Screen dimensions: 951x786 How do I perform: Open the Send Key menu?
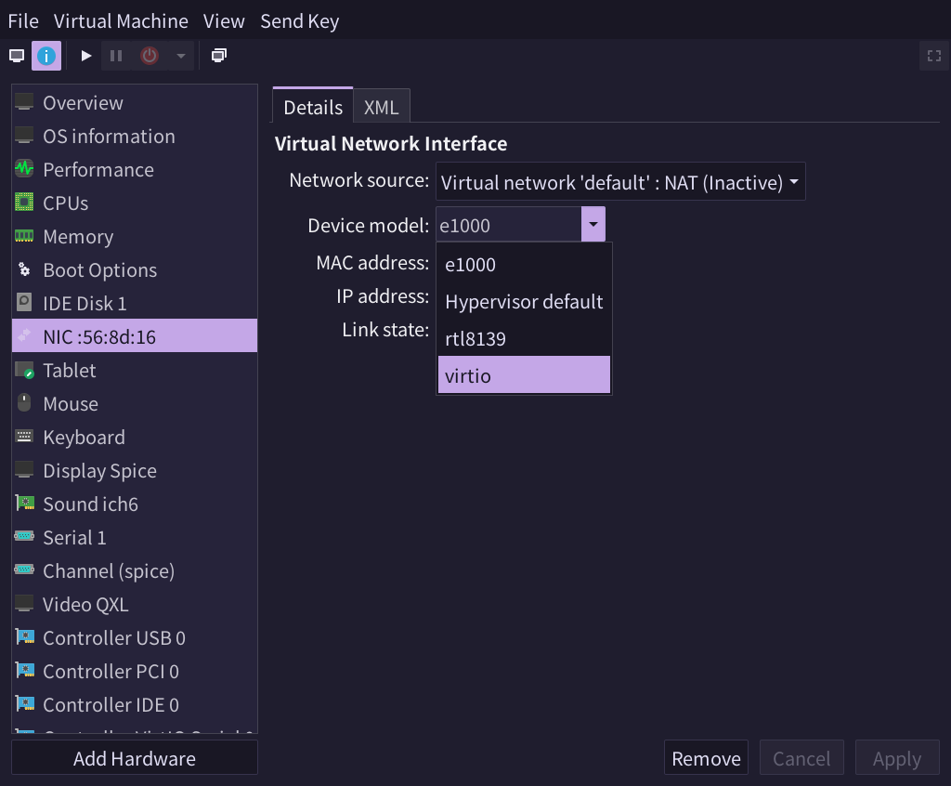299,20
